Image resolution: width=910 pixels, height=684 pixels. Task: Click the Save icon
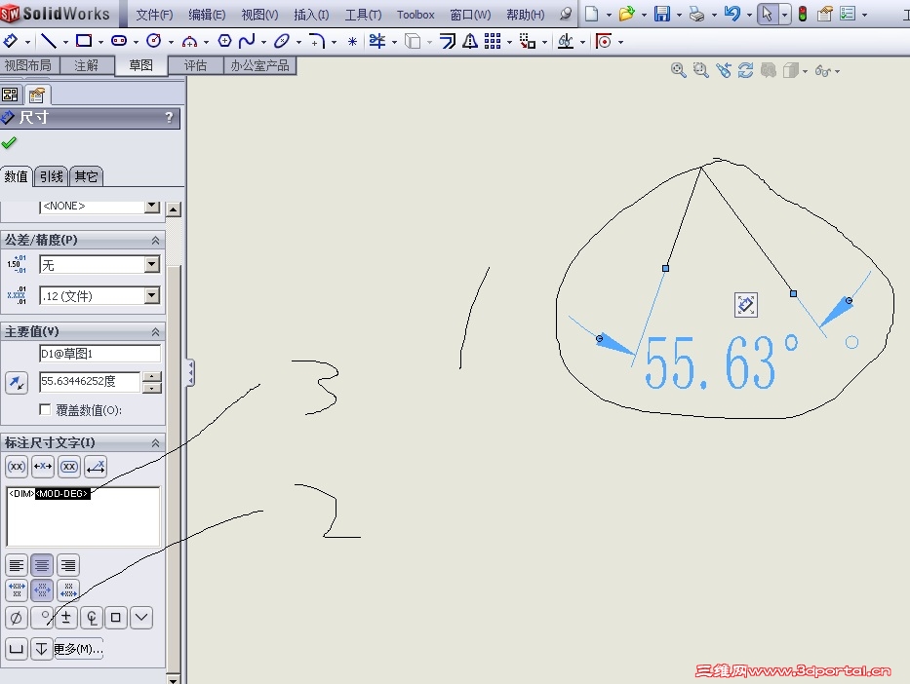(662, 14)
